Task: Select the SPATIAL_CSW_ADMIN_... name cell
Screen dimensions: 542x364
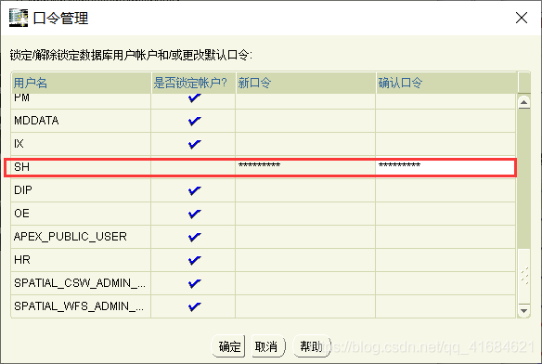Action: coord(81,283)
